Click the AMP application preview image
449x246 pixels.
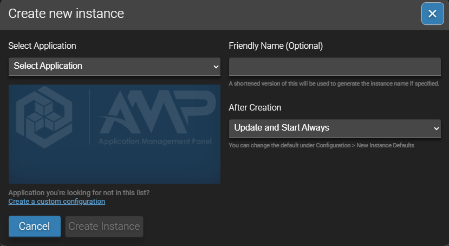[114, 134]
